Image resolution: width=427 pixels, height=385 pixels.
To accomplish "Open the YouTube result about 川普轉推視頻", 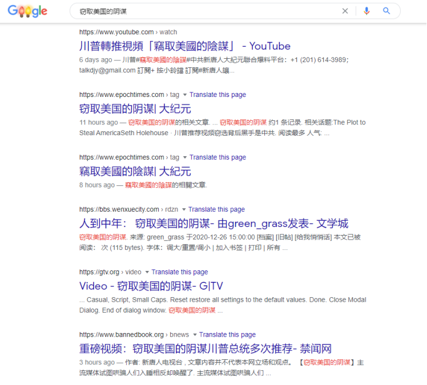I will click(184, 46).
